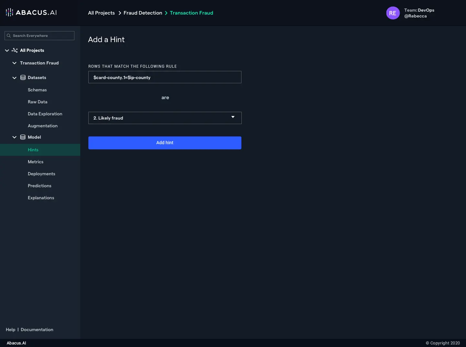The height and width of the screenshot is (347, 466).
Task: Click Fraud Detection in the breadcrumb
Action: [x=143, y=13]
